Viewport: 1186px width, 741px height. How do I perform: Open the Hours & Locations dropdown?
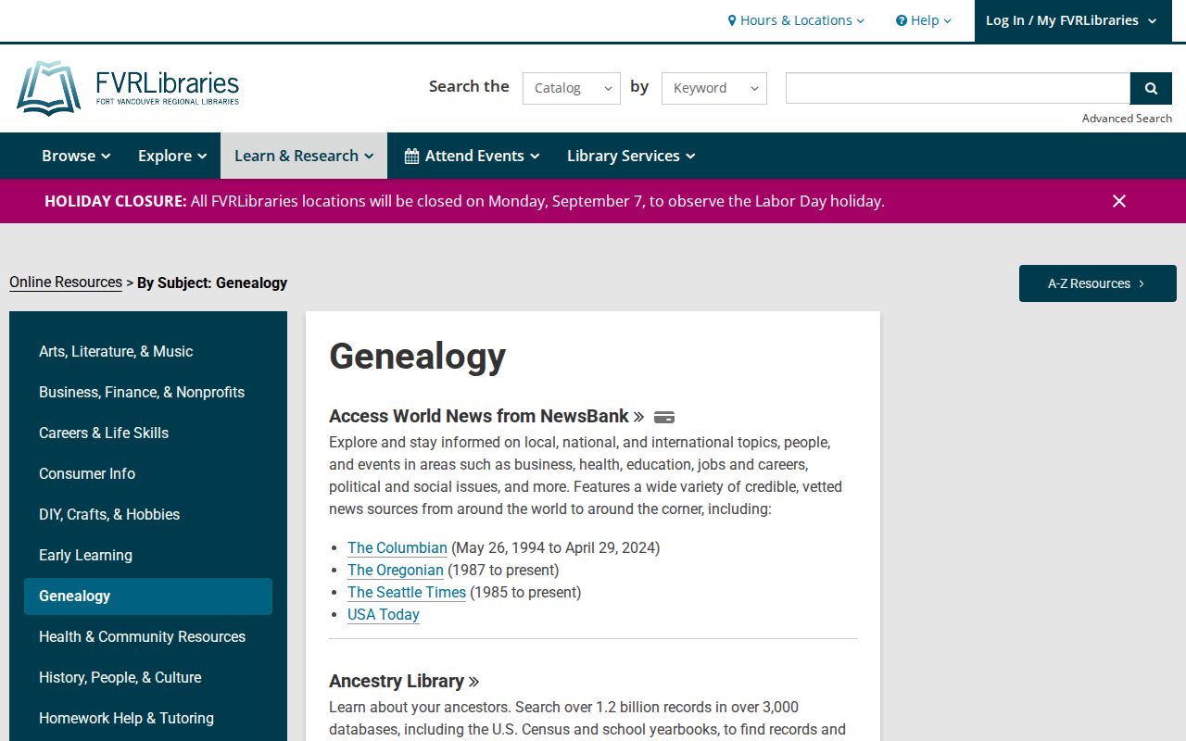point(796,20)
